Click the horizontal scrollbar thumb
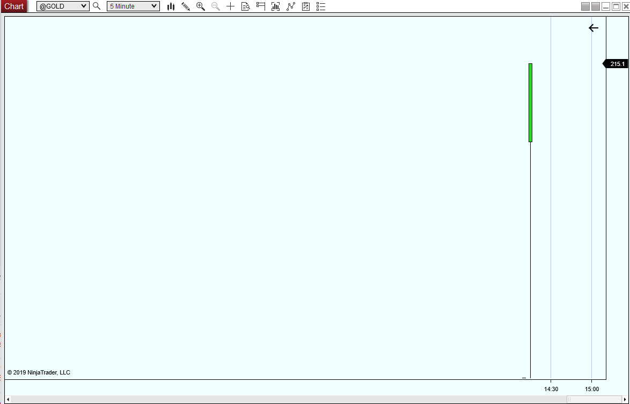This screenshot has width=630, height=404. tap(594, 399)
